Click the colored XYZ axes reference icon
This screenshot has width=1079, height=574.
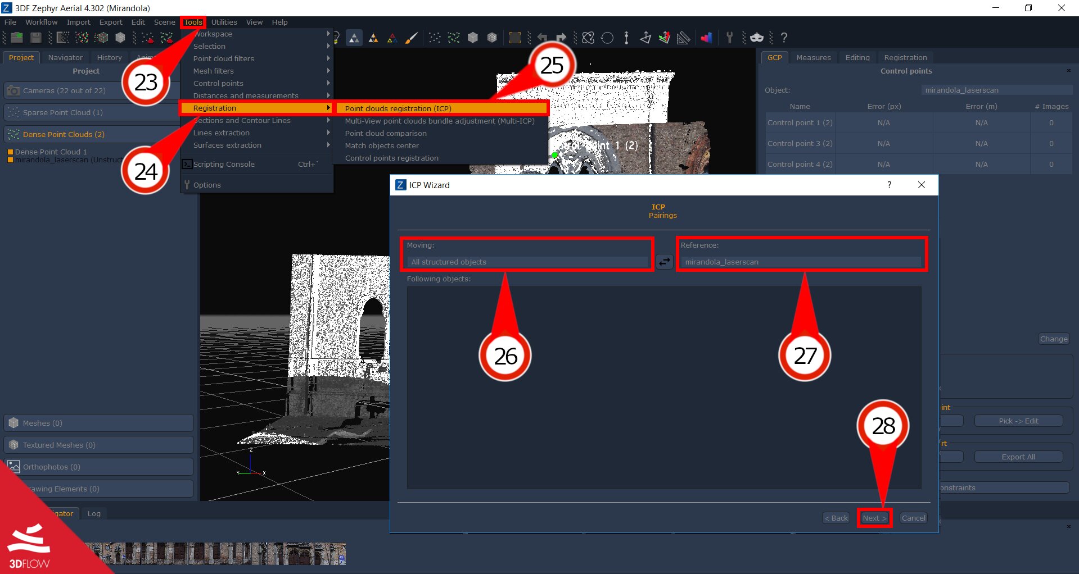[665, 38]
